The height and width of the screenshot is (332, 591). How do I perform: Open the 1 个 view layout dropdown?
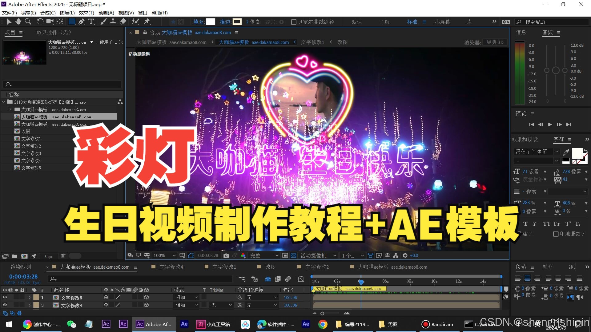(353, 255)
